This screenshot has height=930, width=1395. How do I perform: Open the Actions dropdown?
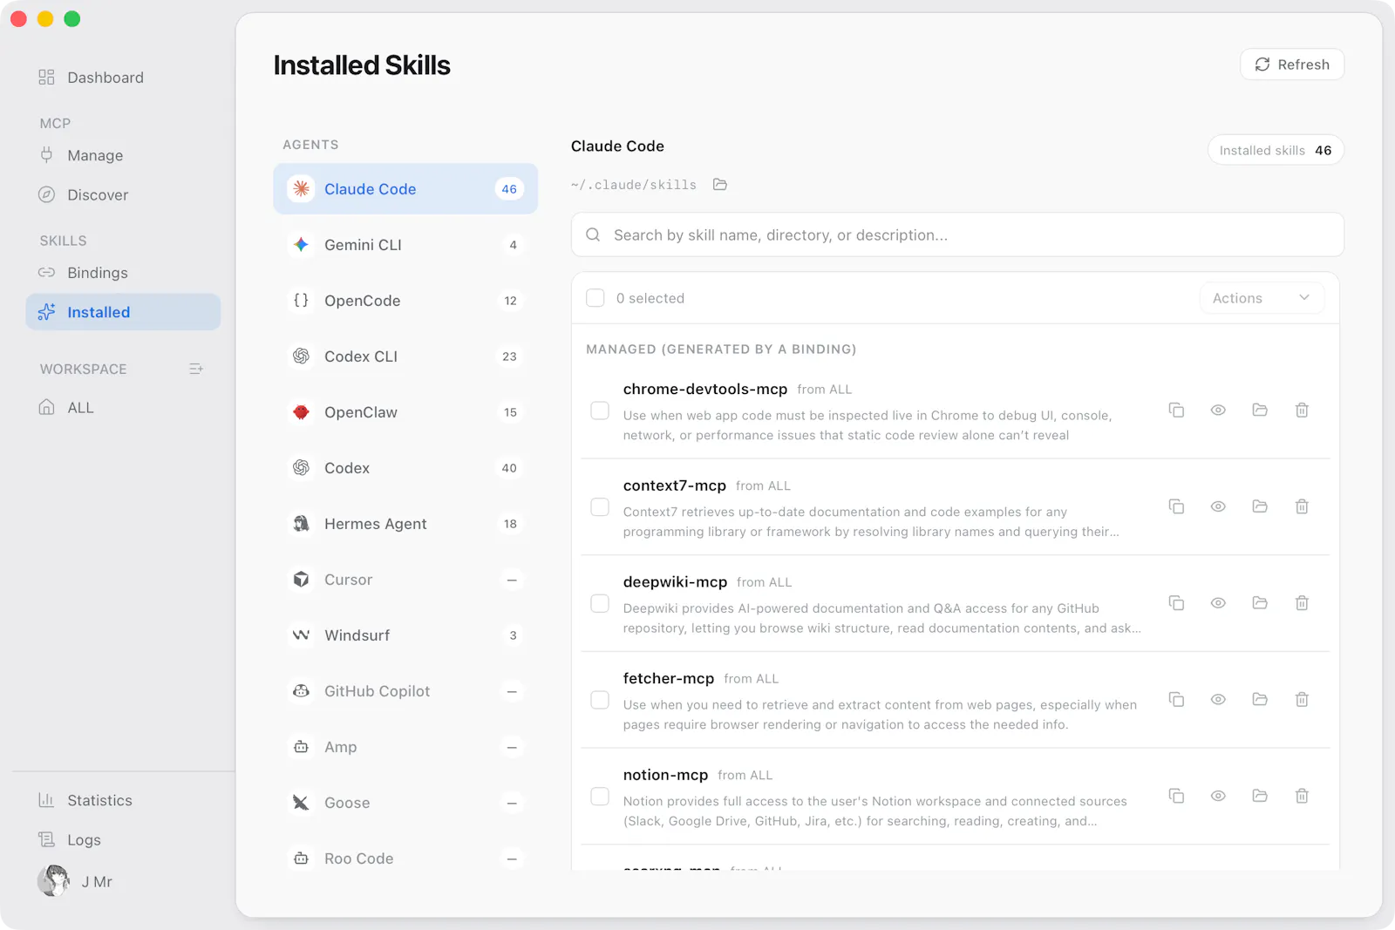[1262, 298]
